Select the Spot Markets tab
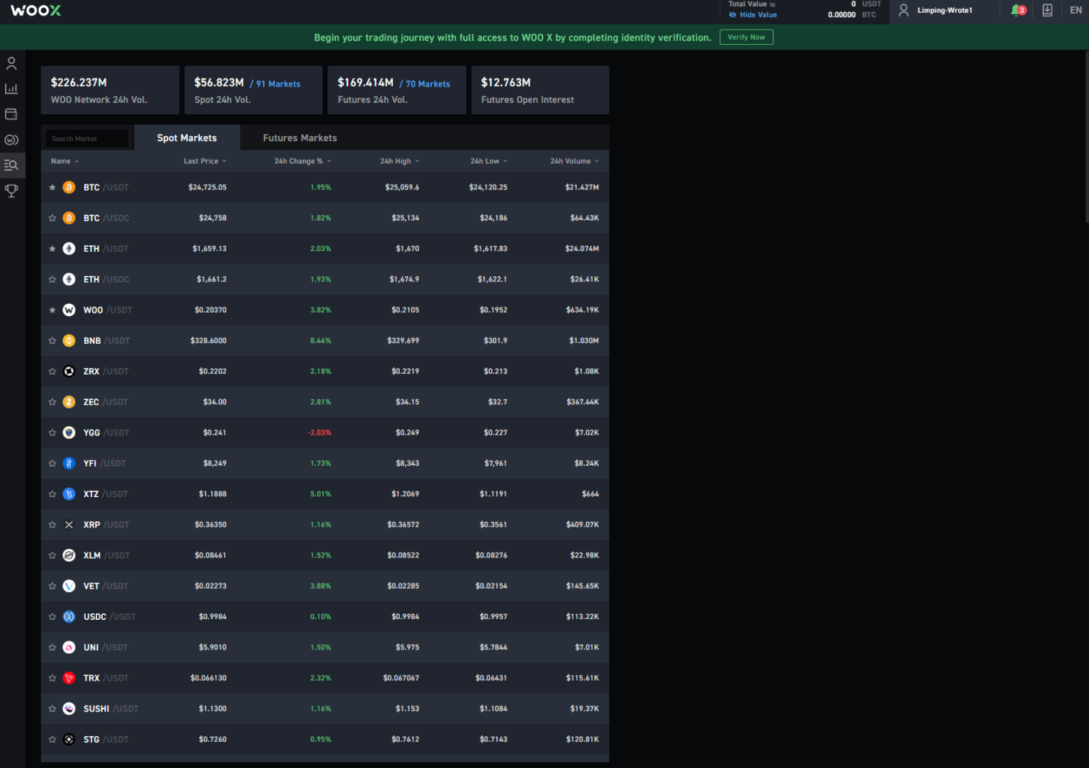The height and width of the screenshot is (768, 1089). [x=186, y=138]
